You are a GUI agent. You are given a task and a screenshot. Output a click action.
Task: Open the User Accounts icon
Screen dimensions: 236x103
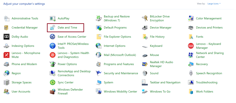[7, 92]
